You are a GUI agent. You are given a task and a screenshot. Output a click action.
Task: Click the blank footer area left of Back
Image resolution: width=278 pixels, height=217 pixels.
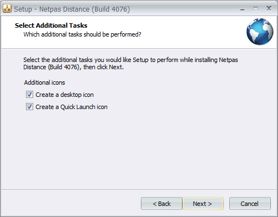71,204
